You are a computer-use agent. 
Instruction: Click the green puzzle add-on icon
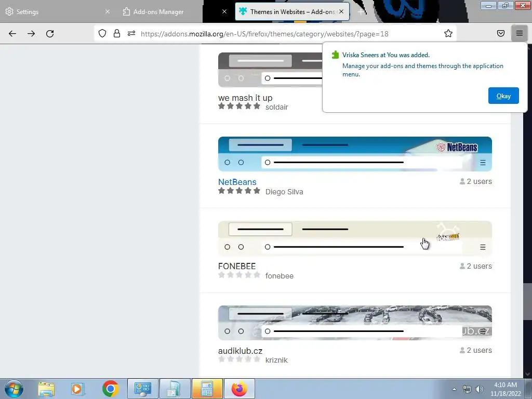[335, 55]
